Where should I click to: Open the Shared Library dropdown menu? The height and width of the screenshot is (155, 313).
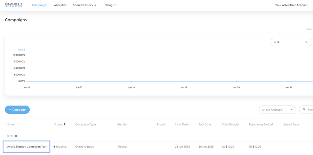[85, 5]
